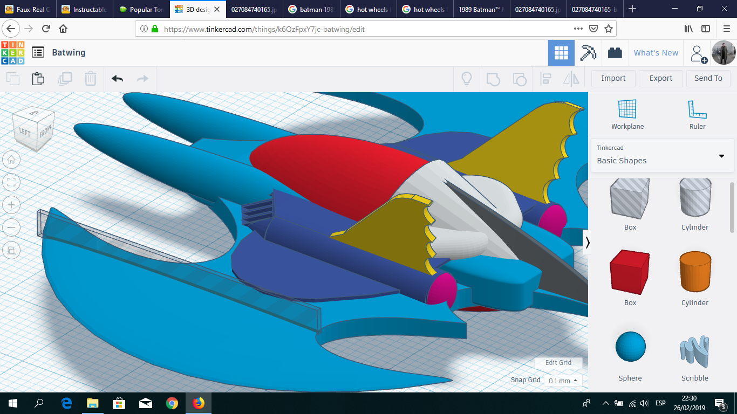Zoom out with the minus button
Image resolution: width=737 pixels, height=414 pixels.
11,227
